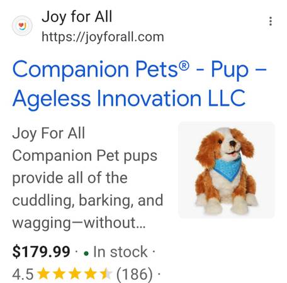Select the Joy for All site name
The image size is (287, 283).
coord(77,16)
